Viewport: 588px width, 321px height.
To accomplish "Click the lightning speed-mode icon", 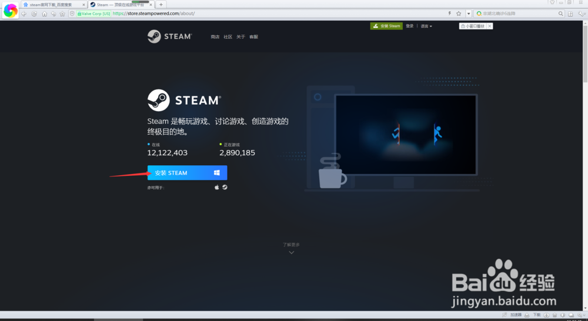I will [449, 14].
